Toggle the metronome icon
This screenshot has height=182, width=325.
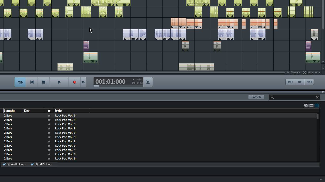tap(148, 82)
